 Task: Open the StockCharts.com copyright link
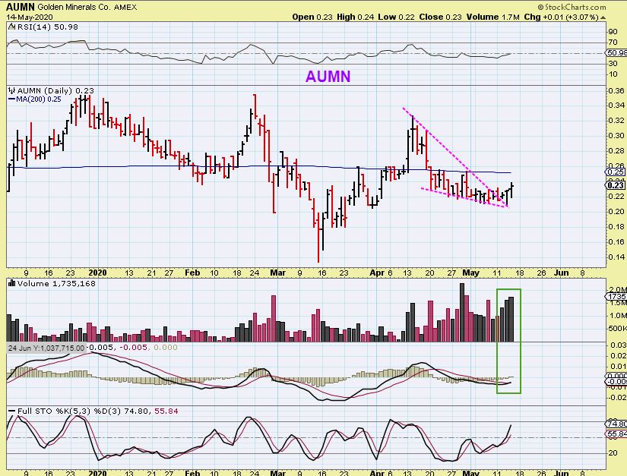572,7
